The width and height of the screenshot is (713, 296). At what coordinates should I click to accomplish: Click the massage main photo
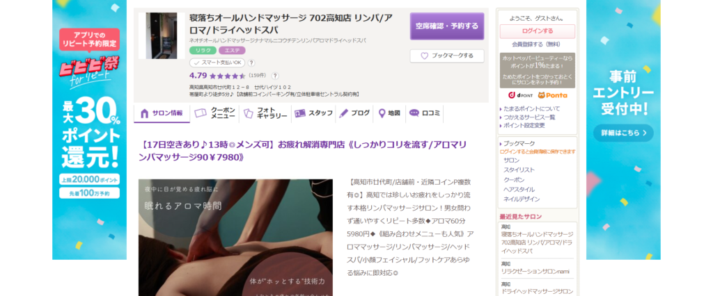(235, 238)
